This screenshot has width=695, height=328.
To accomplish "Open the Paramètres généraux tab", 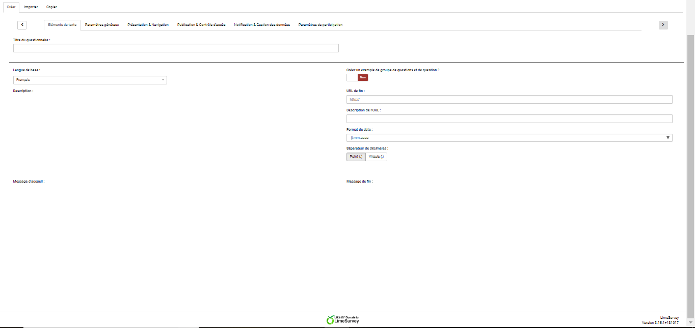I will (102, 25).
